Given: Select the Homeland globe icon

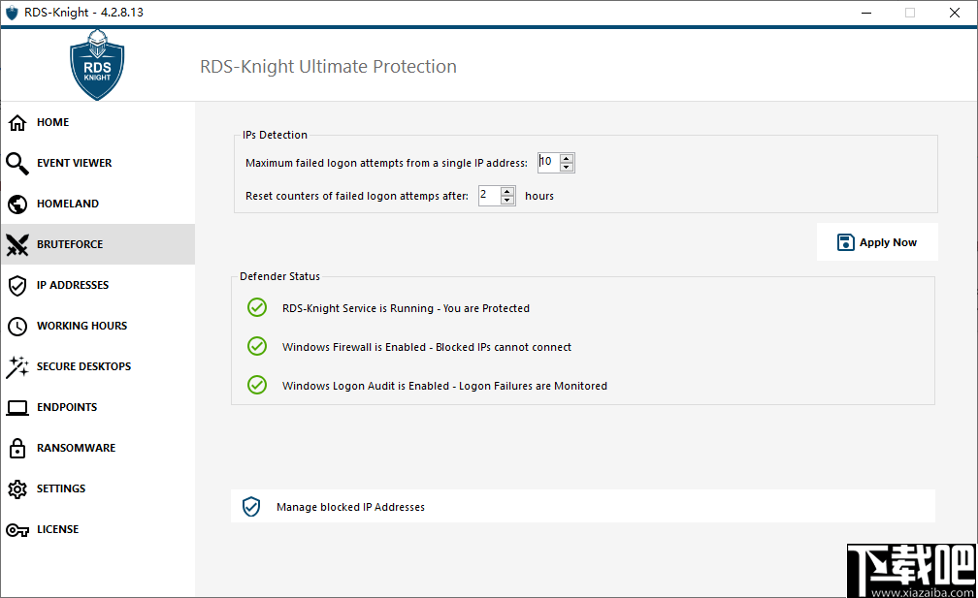Looking at the screenshot, I should tap(16, 205).
